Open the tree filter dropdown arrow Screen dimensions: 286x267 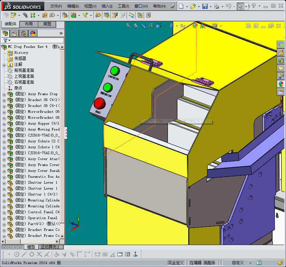[9, 40]
